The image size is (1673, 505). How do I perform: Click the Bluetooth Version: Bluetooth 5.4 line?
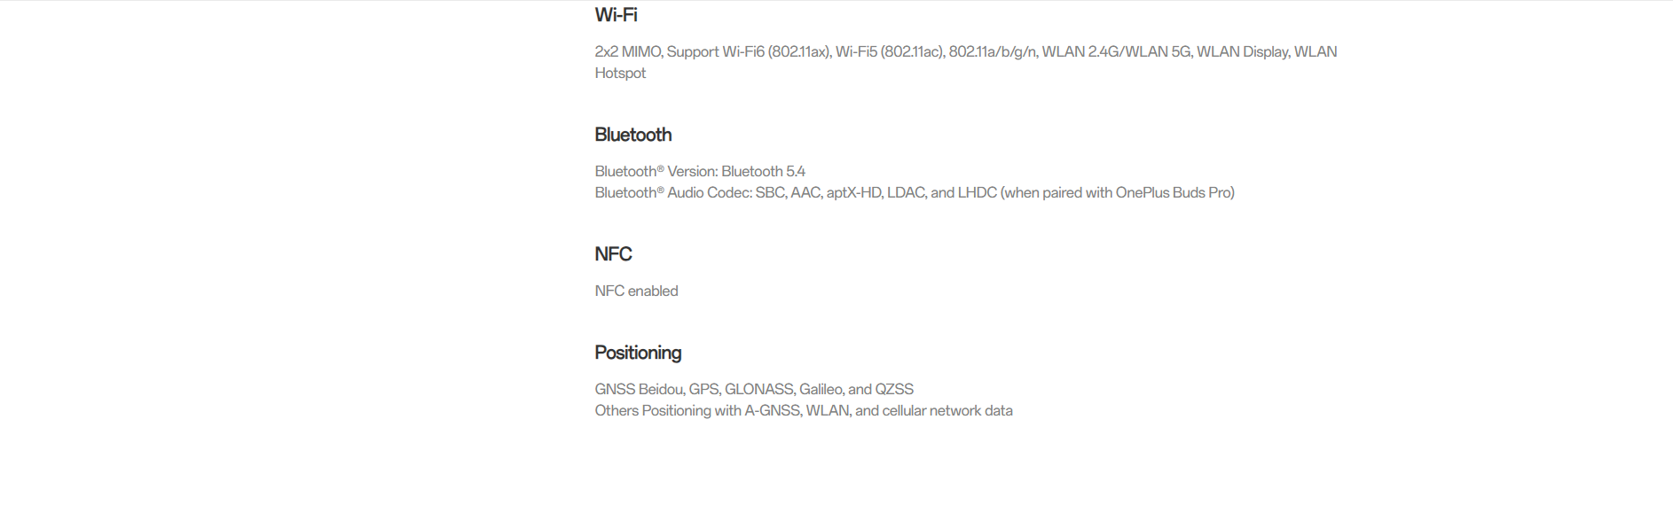coord(700,172)
